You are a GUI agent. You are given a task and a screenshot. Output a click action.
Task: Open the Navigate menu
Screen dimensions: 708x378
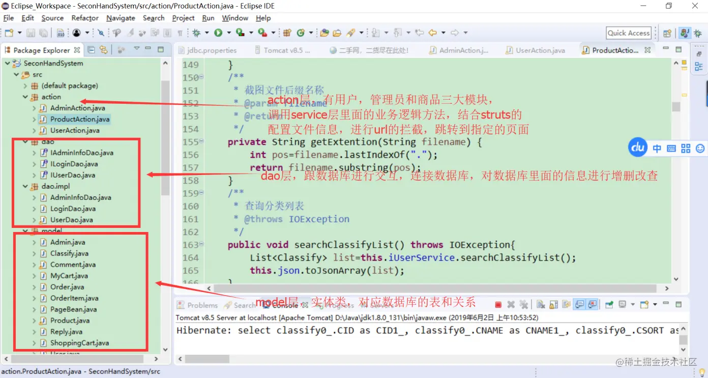121,18
